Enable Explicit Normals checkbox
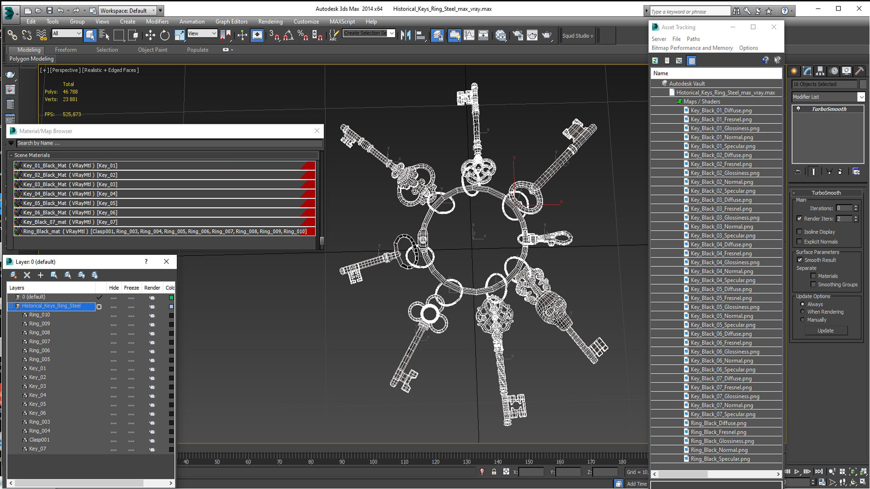 799,241
